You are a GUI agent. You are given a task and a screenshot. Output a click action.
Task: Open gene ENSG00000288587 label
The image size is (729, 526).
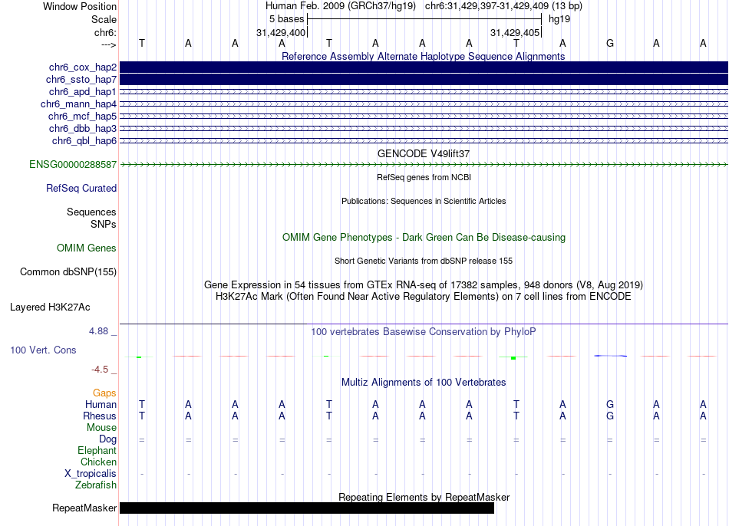[x=73, y=165]
